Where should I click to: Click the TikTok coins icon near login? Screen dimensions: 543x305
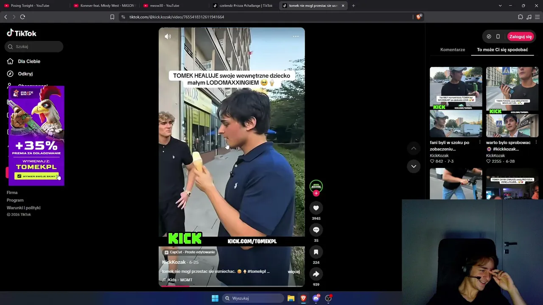[489, 36]
